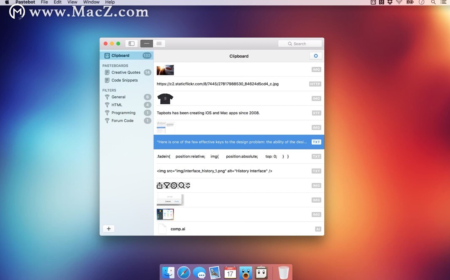Open Spotlight search from menu bar
450x280 pixels.
[x=433, y=2]
